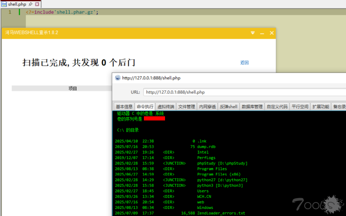346x216 pixels.
Task: Click the web directory entry
Action: (x=201, y=202)
